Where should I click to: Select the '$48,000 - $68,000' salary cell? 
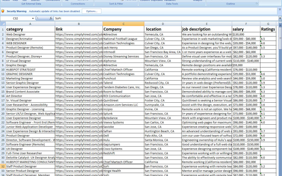tap(246, 109)
